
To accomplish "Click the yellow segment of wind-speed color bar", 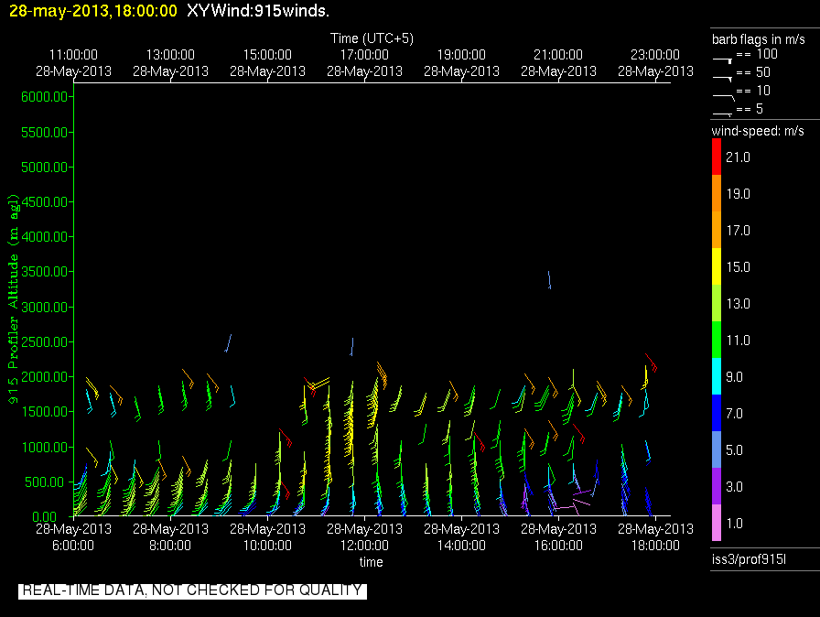I will 717,267.
